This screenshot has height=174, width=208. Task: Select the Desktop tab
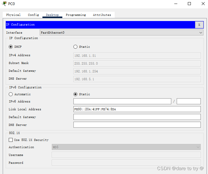[52, 15]
